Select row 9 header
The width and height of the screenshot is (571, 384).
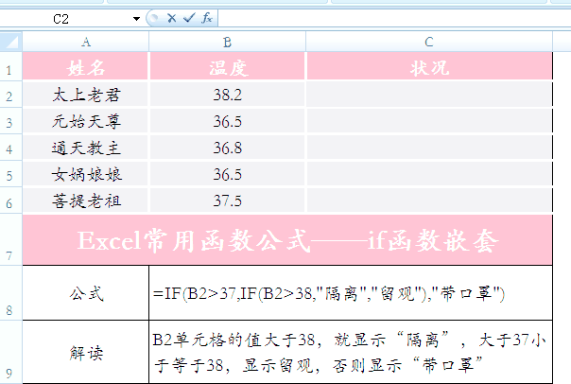9,352
